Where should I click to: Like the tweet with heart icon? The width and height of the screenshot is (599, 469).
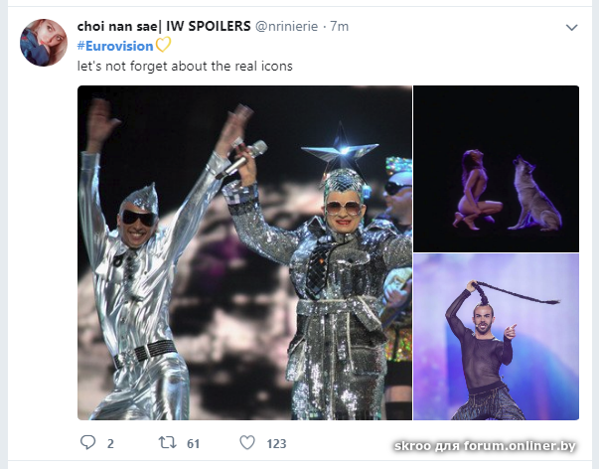click(247, 443)
